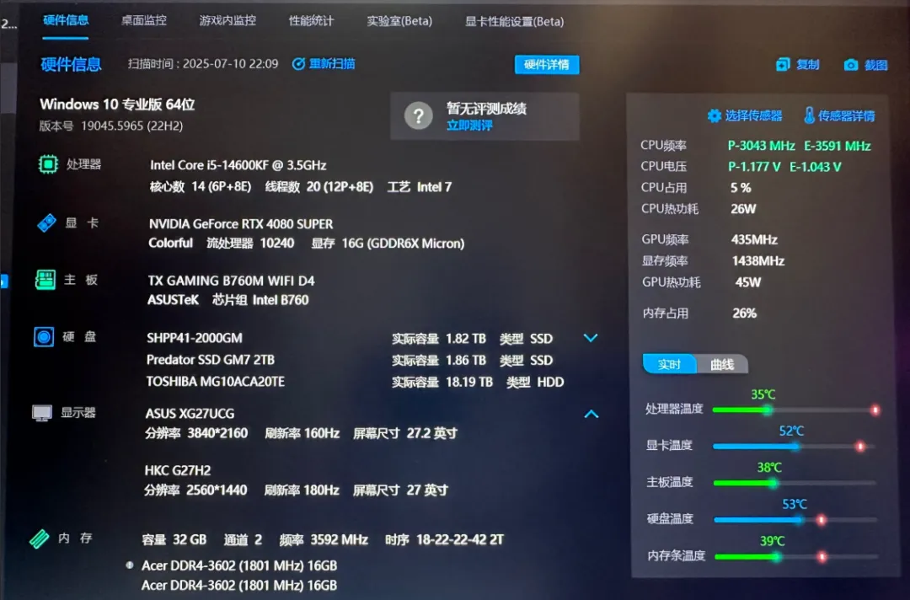910x600 pixels.
Task: Open the 游戏内监控 tab
Action: [x=227, y=20]
